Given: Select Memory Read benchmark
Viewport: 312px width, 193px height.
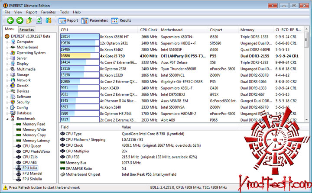Looking at the screenshot, I should tap(34, 124).
